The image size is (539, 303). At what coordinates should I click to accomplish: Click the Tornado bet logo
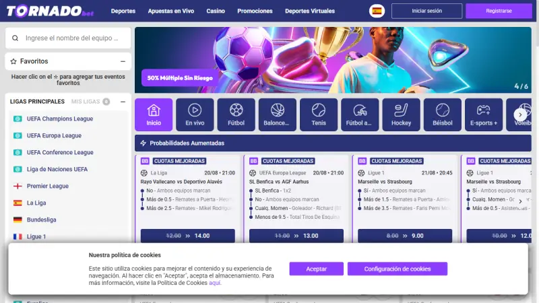point(50,11)
